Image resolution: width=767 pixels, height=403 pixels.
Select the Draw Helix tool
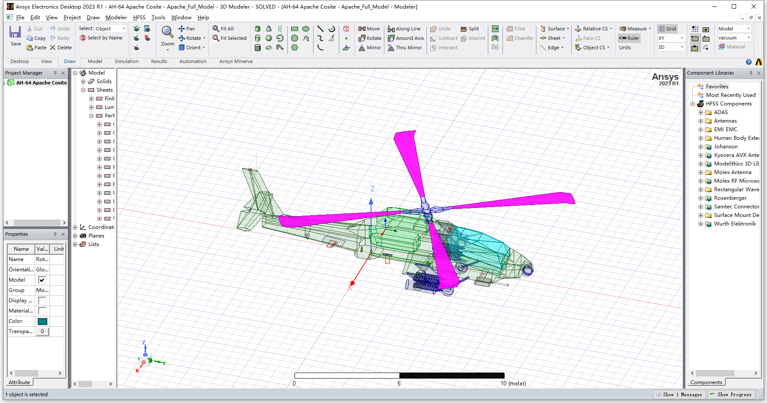[280, 29]
